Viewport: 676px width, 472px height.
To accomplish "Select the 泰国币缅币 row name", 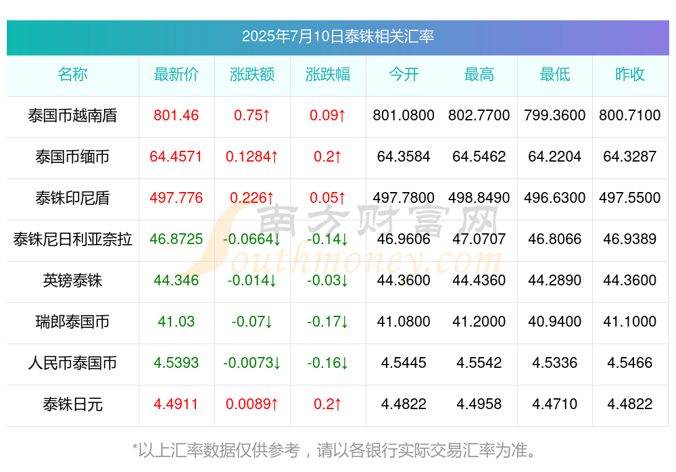I will [72, 157].
